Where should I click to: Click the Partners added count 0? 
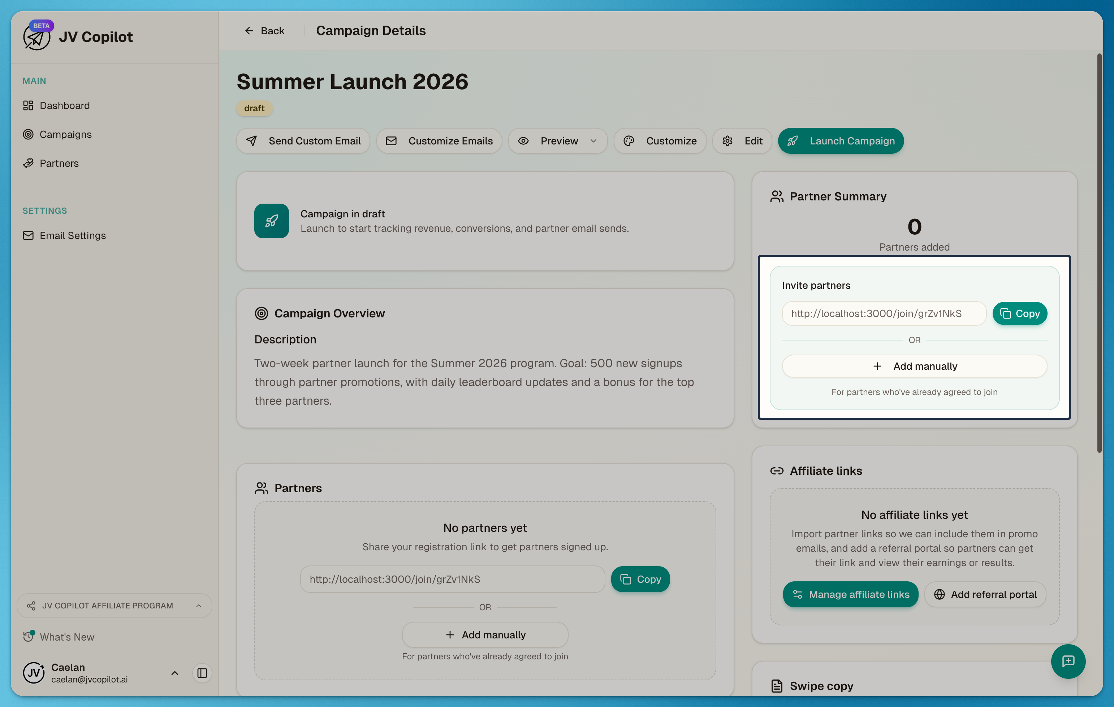[914, 226]
